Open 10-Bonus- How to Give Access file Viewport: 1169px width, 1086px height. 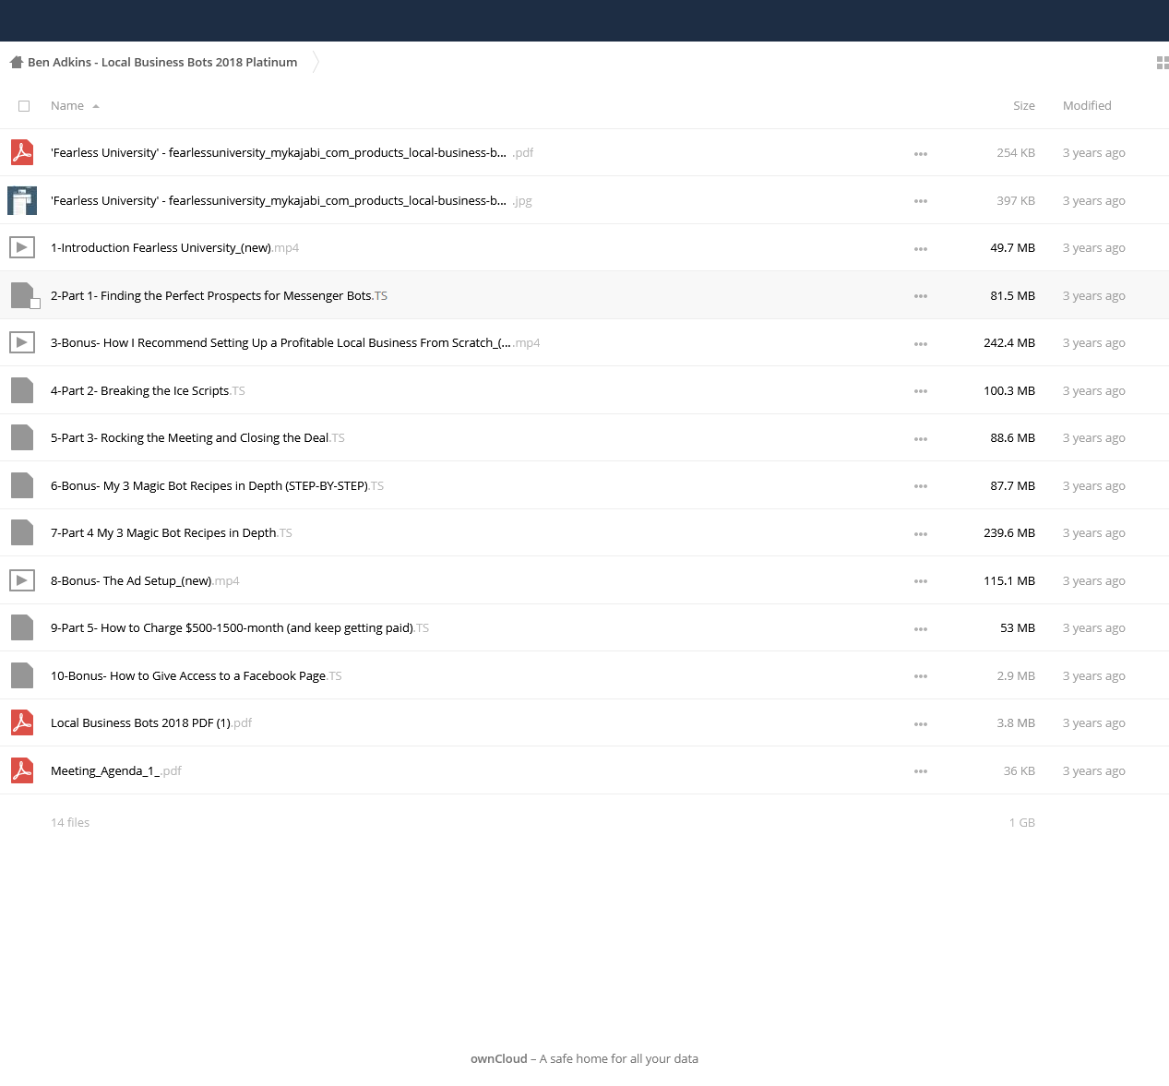(197, 676)
